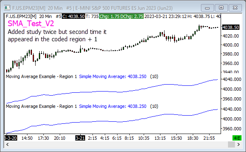Click the horizontal scrollbar thumb
Screen dimensions: 246x152
(x=231, y=144)
